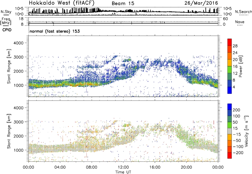Image resolution: width=252 pixels, height=174 pixels.
Task: Click the 'Time UT' axis label
Action: coord(123,172)
